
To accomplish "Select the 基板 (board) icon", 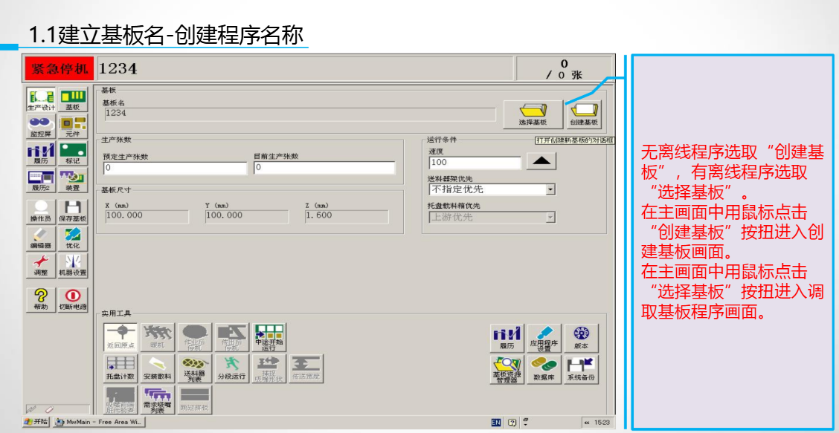I will pos(74,100).
